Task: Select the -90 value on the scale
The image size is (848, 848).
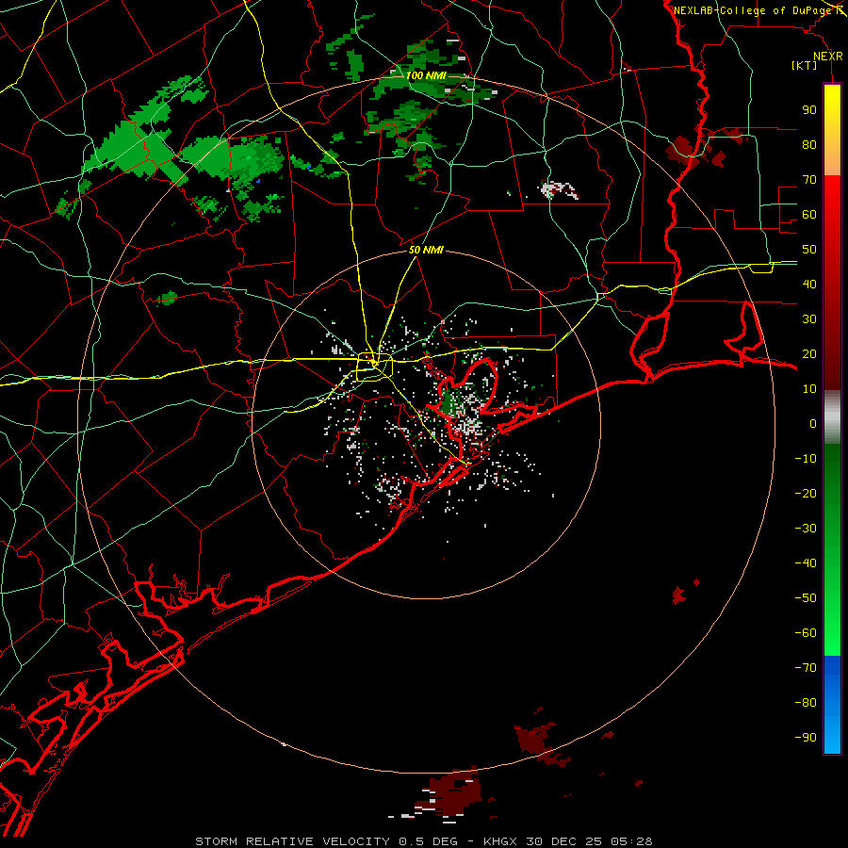Action: [x=806, y=738]
